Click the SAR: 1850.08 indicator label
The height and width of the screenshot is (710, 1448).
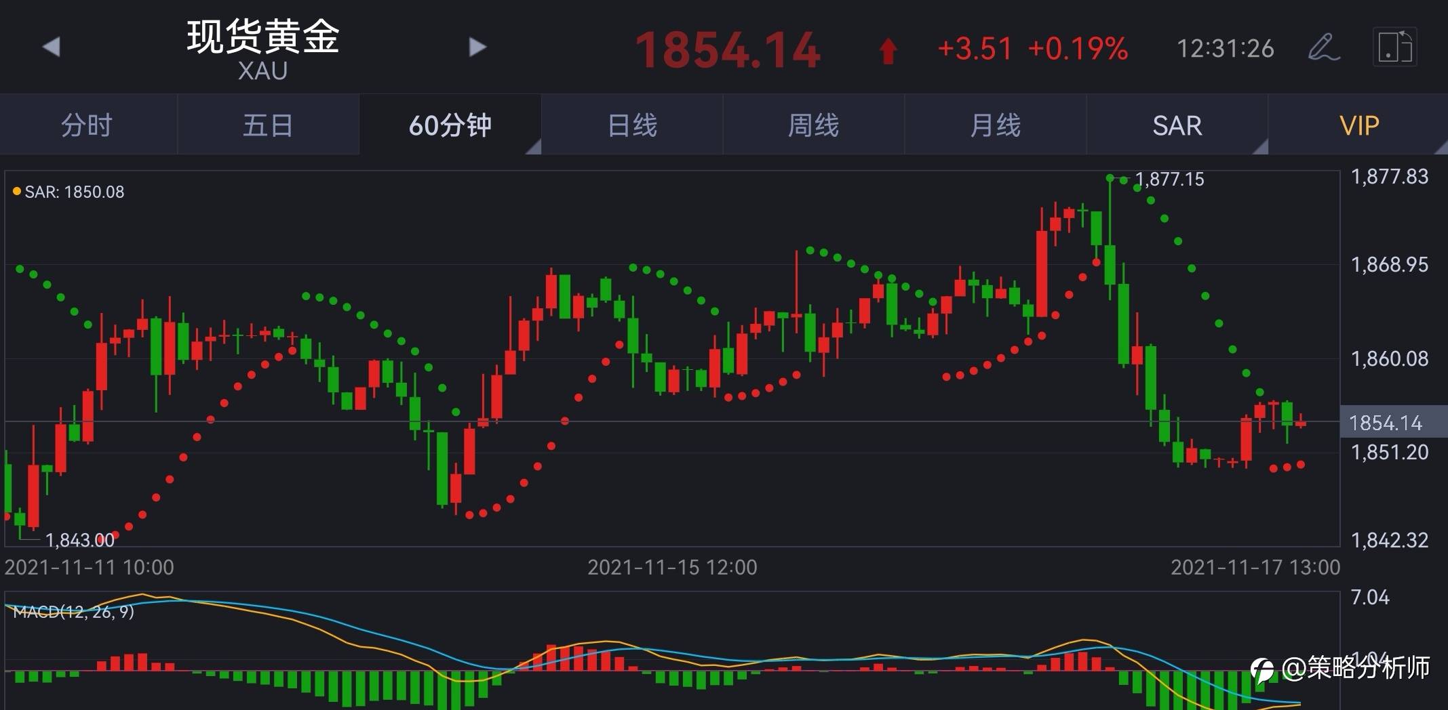pos(69,192)
